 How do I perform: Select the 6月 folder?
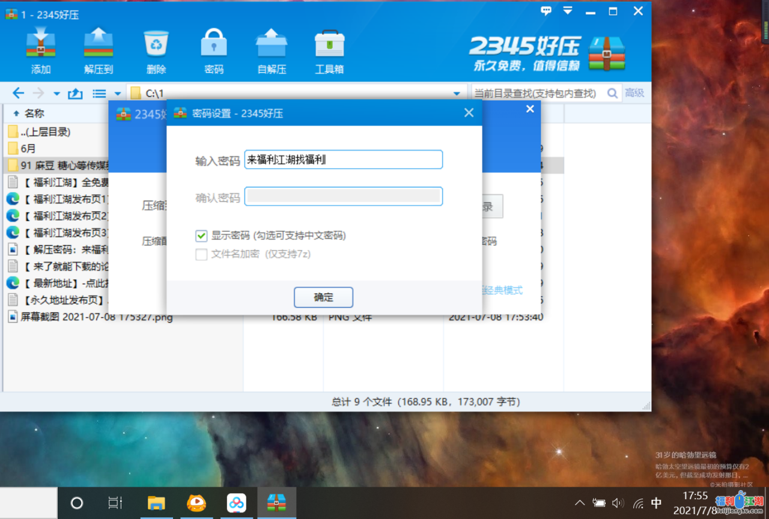[x=28, y=148]
